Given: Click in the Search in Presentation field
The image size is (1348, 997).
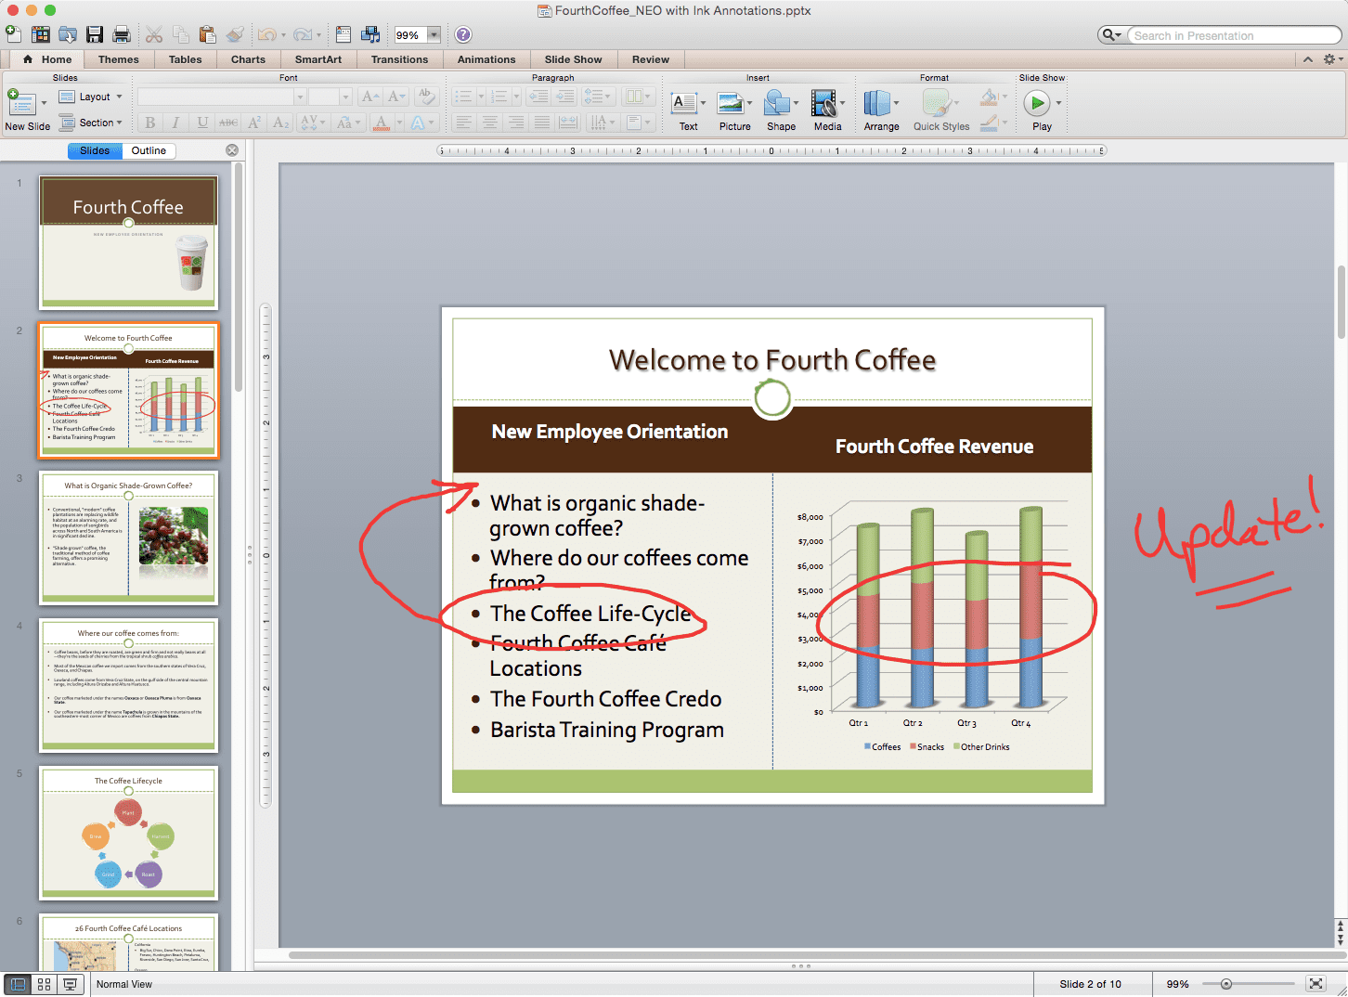Looking at the screenshot, I should click(x=1233, y=35).
